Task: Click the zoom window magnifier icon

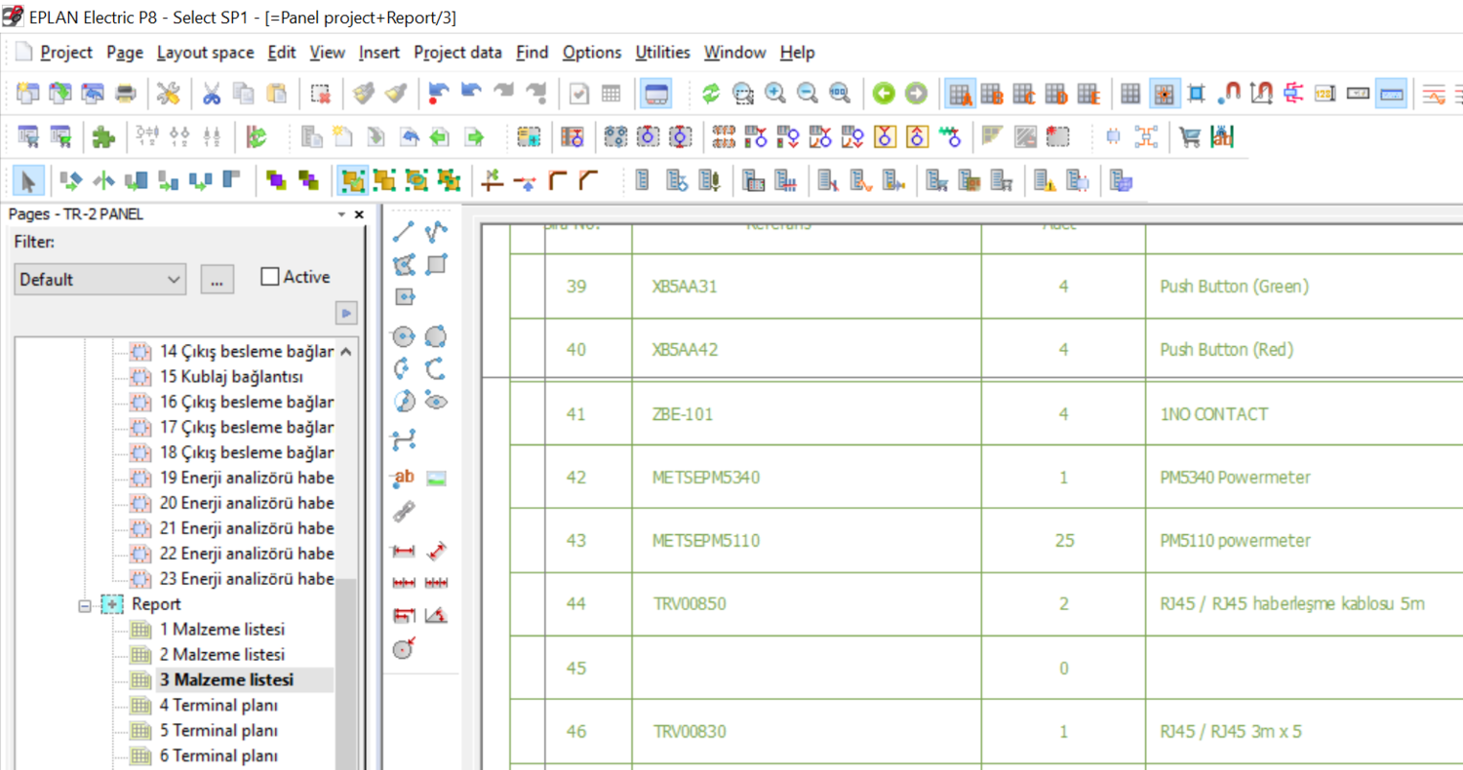Action: click(x=743, y=94)
